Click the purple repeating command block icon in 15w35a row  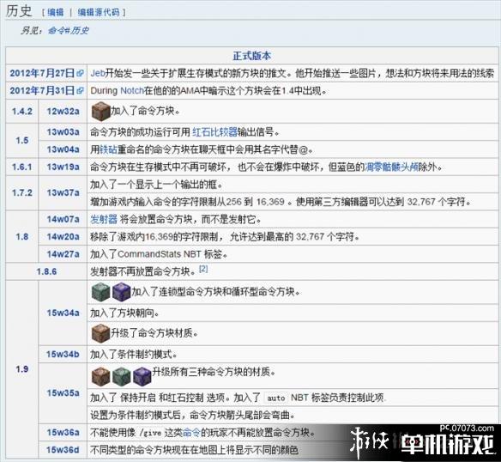(x=142, y=376)
